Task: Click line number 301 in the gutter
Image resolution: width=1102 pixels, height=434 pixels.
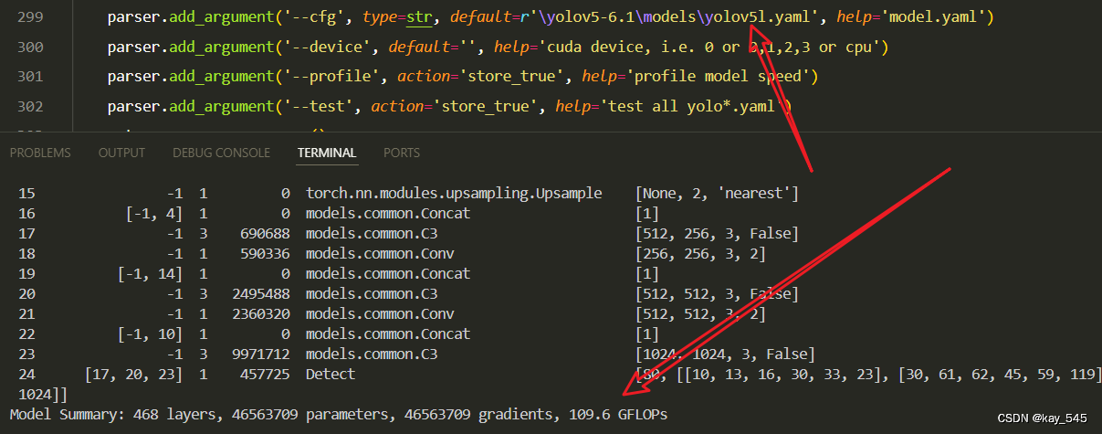Action: pyautogui.click(x=30, y=77)
